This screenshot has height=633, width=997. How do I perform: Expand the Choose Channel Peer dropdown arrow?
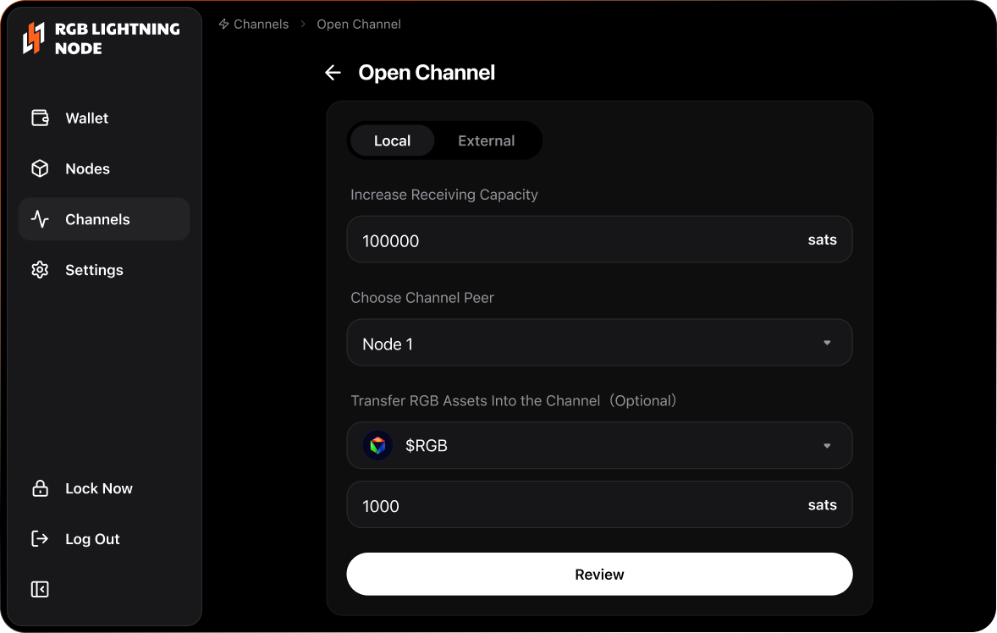(x=827, y=343)
